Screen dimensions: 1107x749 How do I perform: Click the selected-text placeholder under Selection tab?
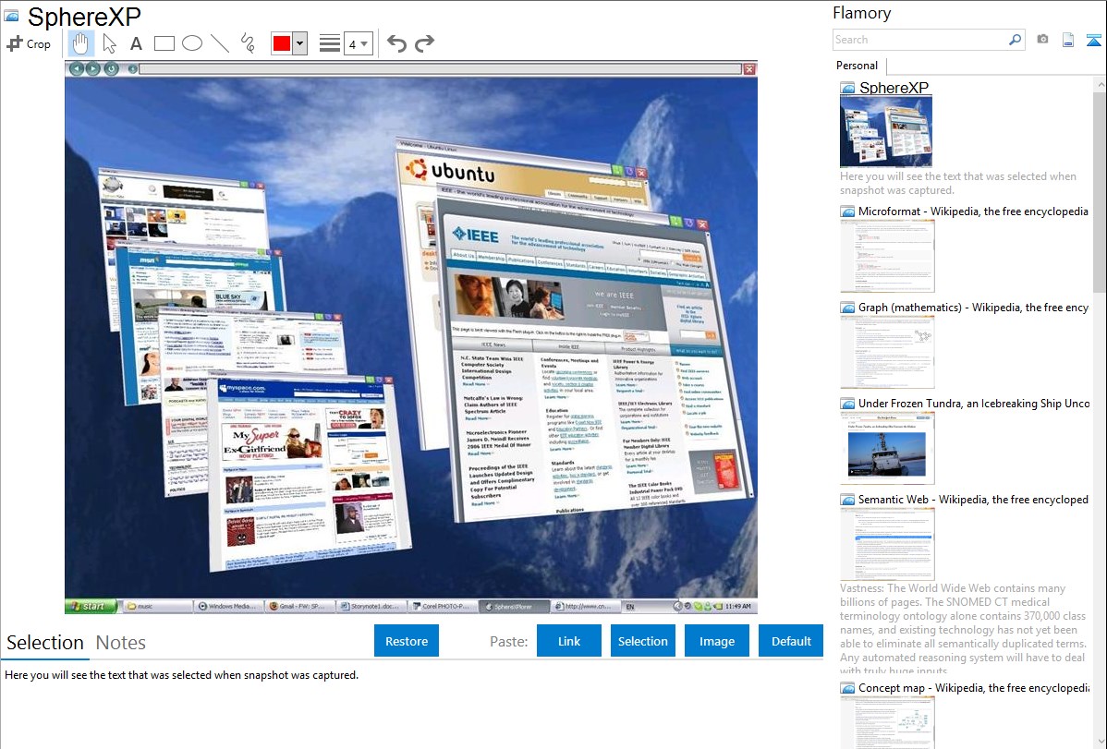[181, 676]
